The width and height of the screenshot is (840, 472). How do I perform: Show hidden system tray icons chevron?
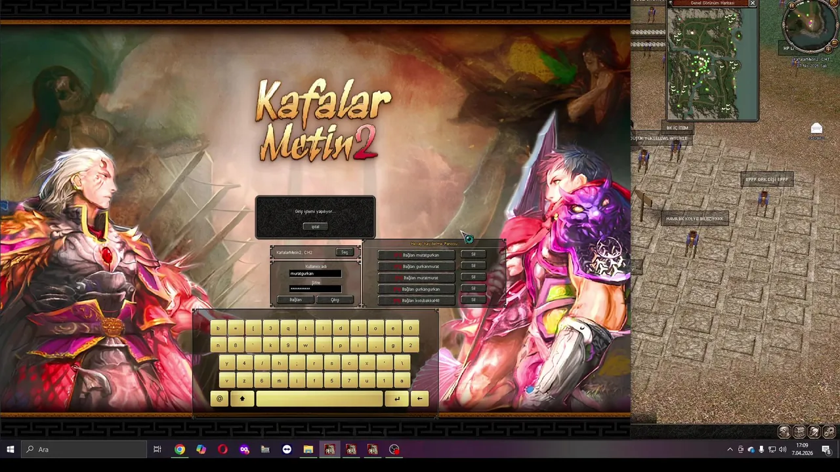(x=730, y=449)
